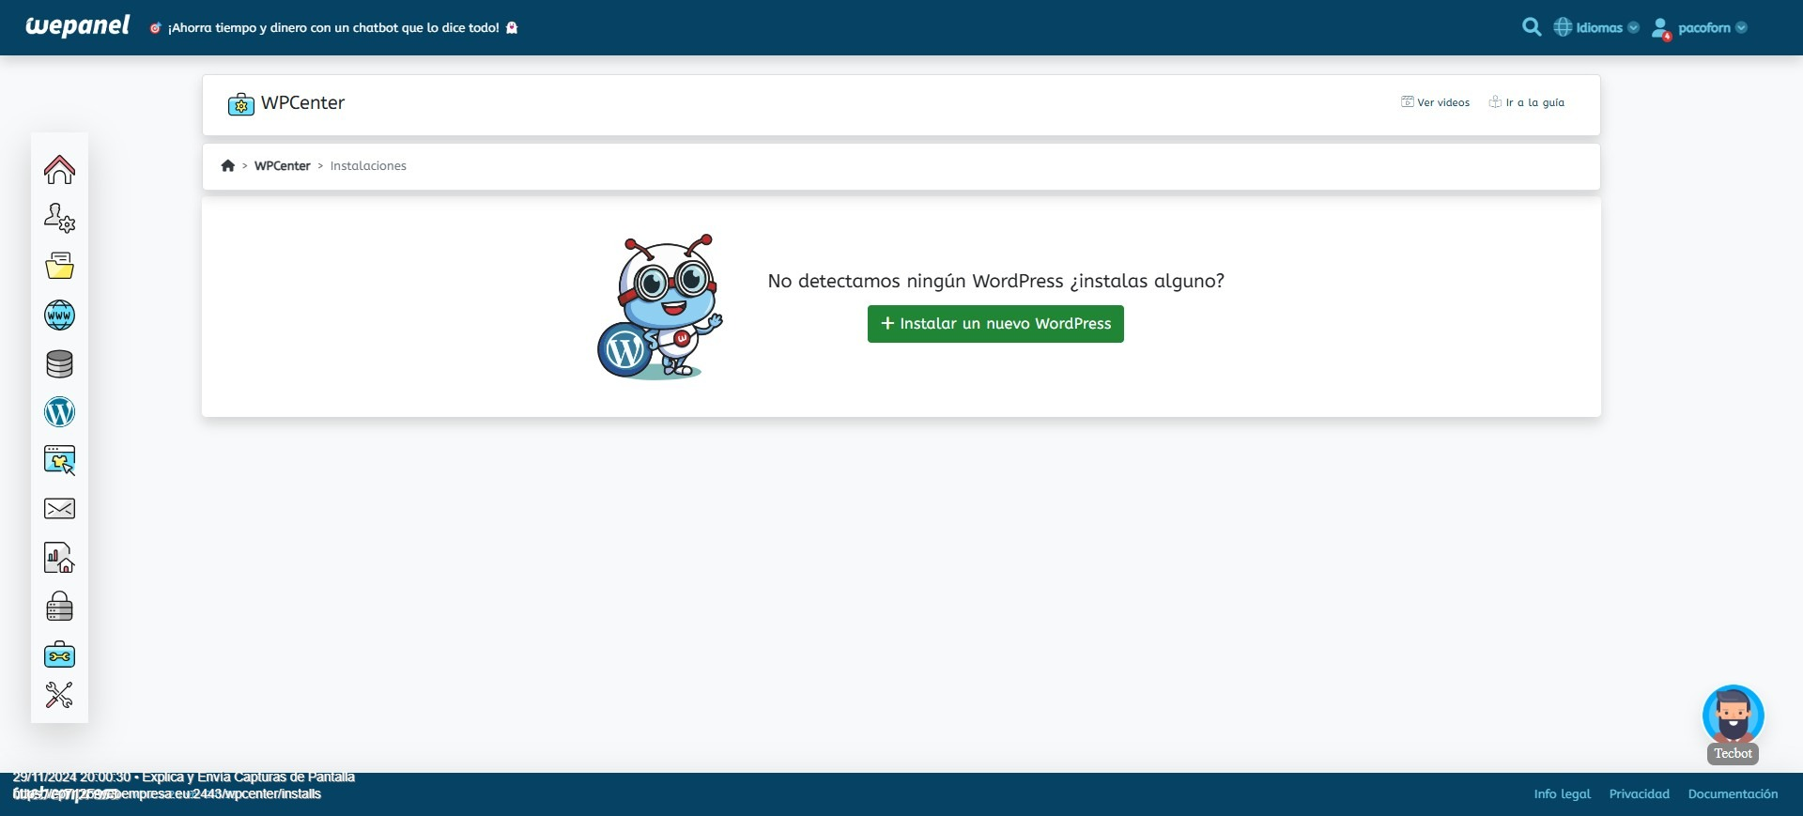Open the Ver videos link

(1435, 102)
